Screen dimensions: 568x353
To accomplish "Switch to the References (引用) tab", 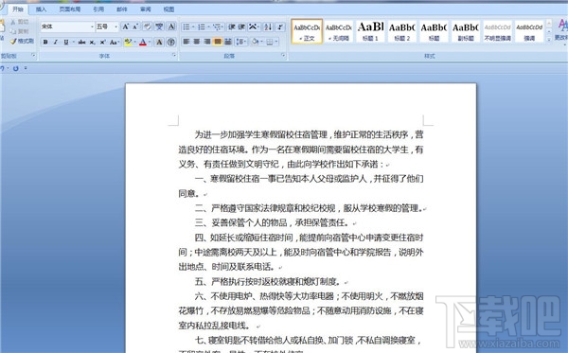I will (x=98, y=9).
